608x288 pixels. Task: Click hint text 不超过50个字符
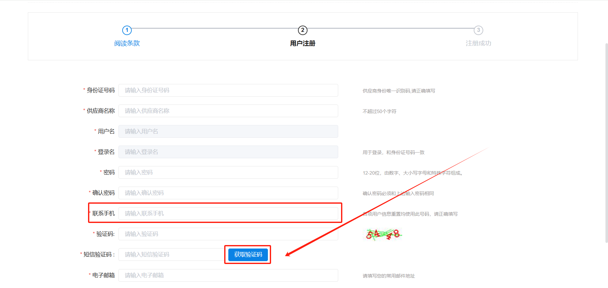coord(379,111)
